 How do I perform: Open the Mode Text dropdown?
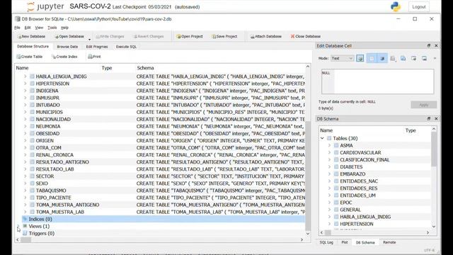(342, 58)
